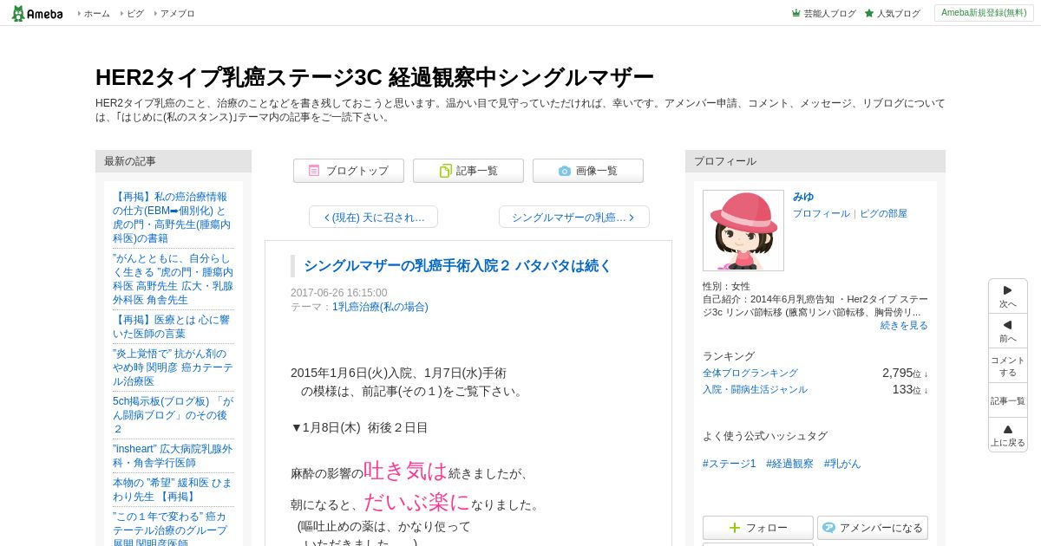Viewport: 1041px width, 546px height.
Task: Click the green plus icon on フォロー
Action: click(x=735, y=528)
